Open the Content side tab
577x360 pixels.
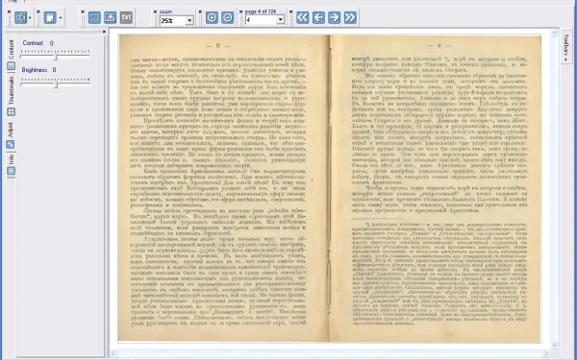pyautogui.click(x=11, y=55)
